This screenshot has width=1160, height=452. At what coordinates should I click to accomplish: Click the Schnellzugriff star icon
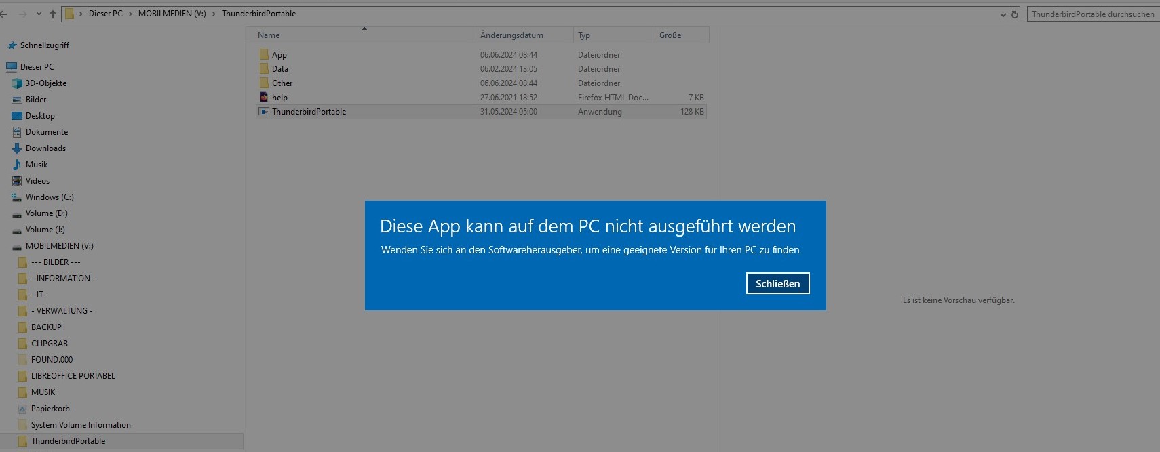coord(12,45)
